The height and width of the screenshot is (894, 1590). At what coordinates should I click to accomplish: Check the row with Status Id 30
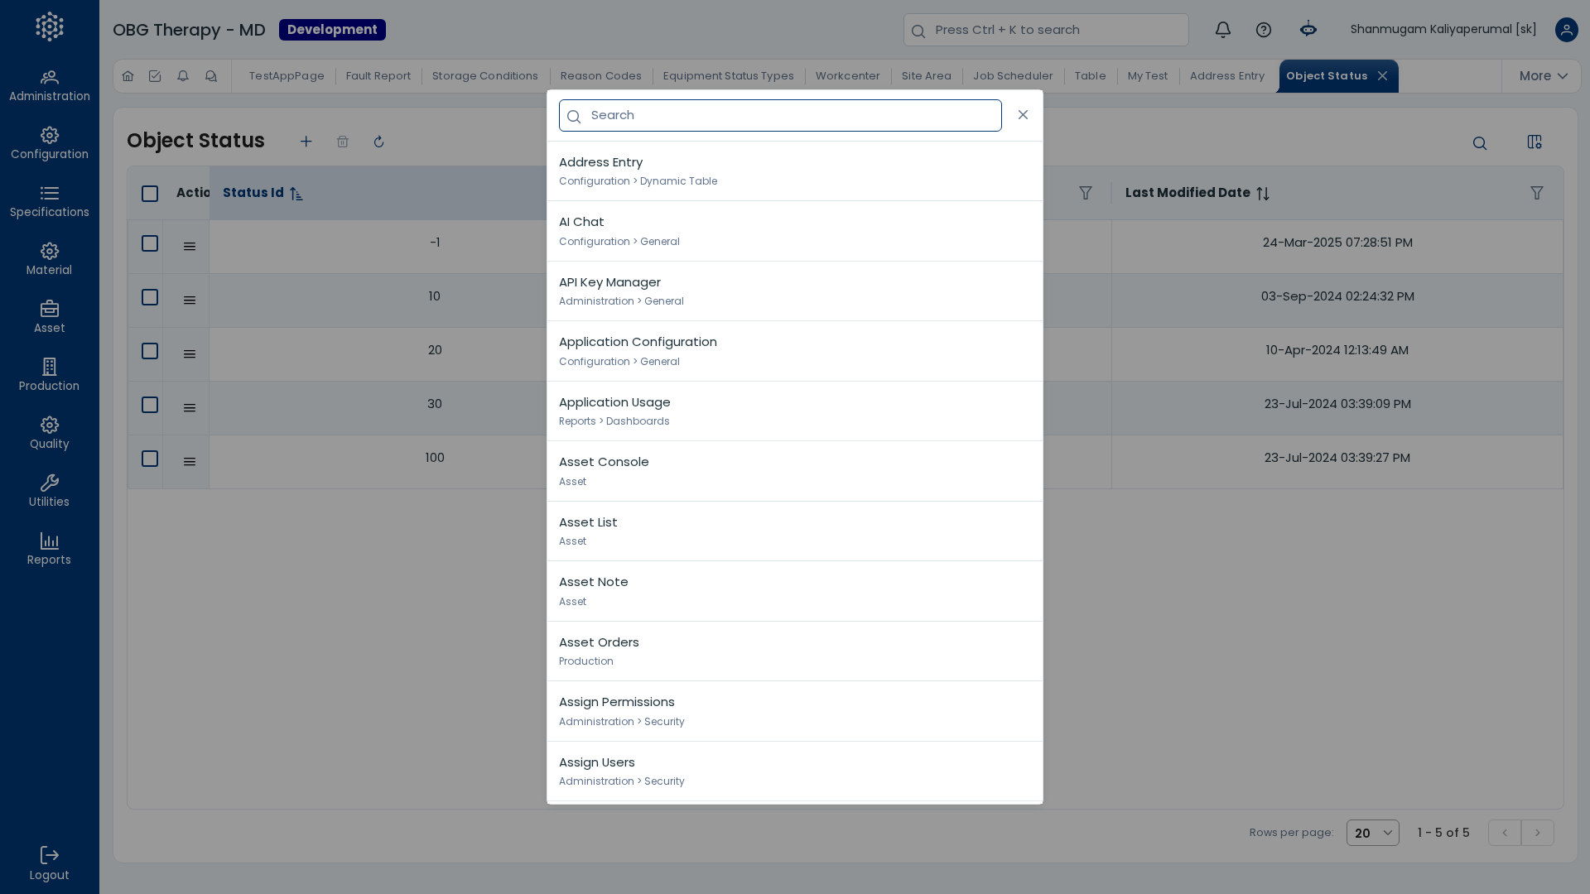[150, 405]
